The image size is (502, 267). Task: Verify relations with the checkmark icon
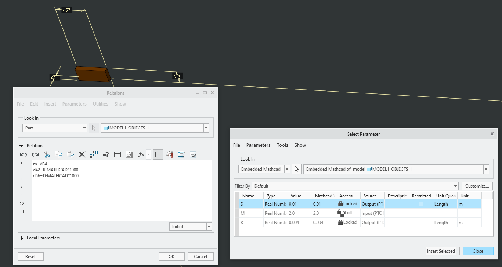coord(193,154)
